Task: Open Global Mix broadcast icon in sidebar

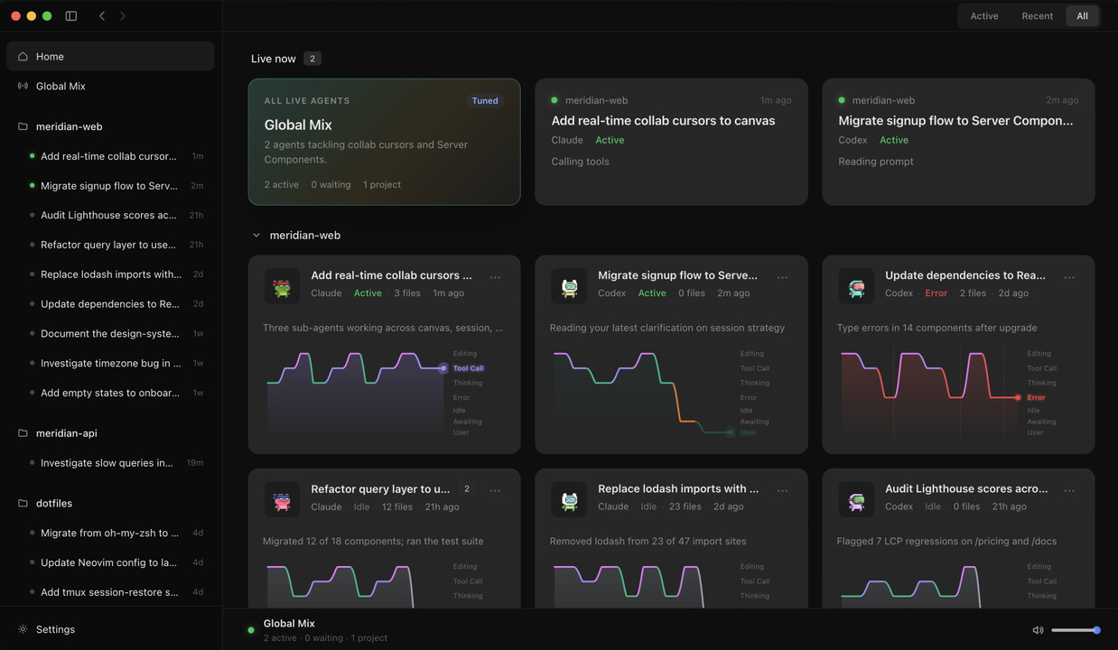Action: (x=23, y=86)
